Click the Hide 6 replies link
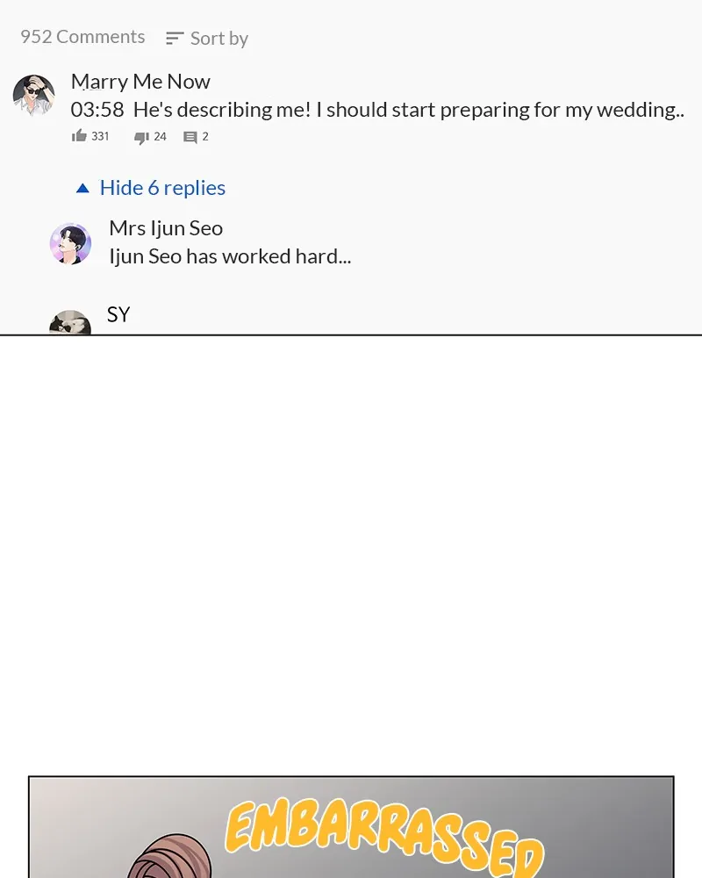702x878 pixels. point(162,188)
